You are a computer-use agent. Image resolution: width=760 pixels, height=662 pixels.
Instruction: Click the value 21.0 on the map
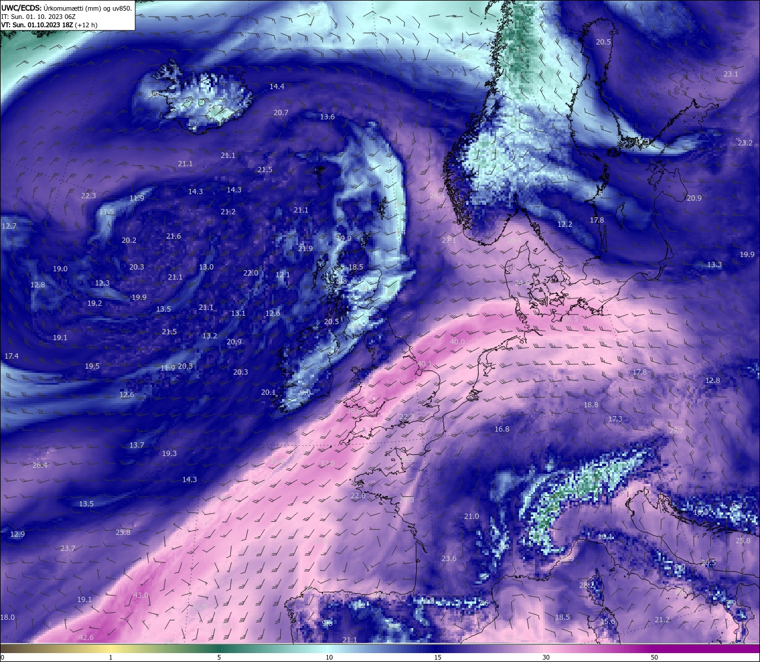tap(471, 517)
